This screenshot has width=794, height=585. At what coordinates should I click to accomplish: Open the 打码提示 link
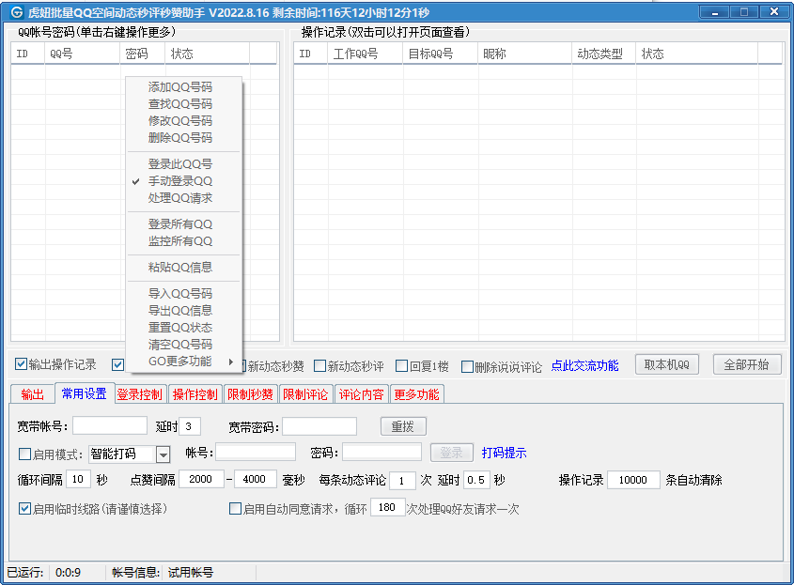tap(504, 453)
